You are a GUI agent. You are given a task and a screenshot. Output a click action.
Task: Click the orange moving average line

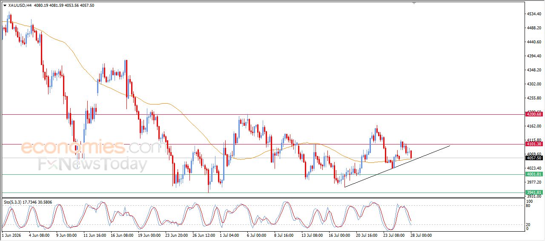(x=170, y=104)
